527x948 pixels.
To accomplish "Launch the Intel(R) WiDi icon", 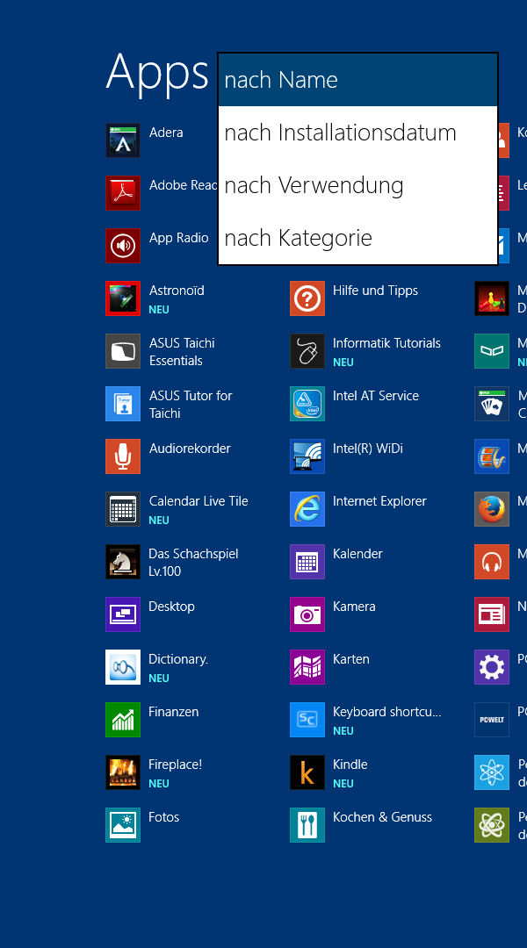I will pos(307,456).
